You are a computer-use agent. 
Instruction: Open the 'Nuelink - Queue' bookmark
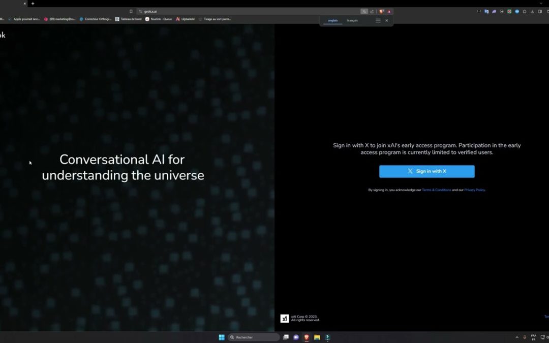pyautogui.click(x=159, y=19)
